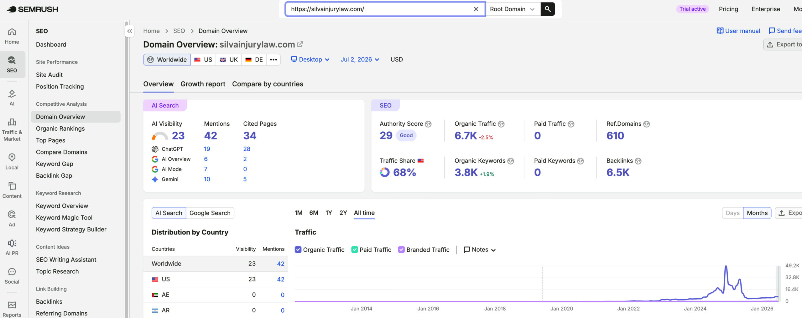Open the AI section icon
Viewport: 802px width, 318px height.
12,98
